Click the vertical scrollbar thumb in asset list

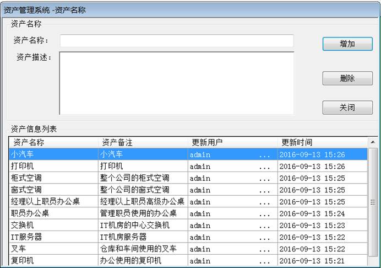[373, 202]
